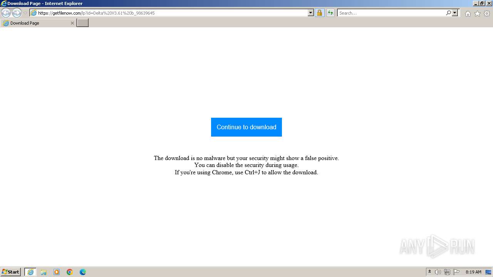Click the volume speaker tray icon
This screenshot has width=493, height=277.
pyautogui.click(x=438, y=272)
